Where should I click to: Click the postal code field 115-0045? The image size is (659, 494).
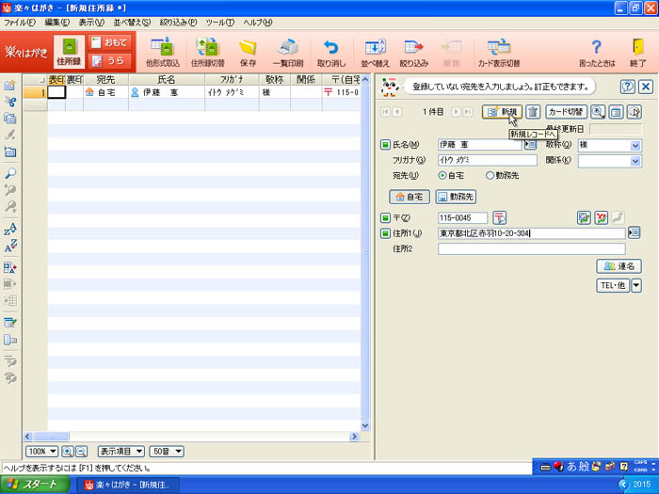pos(462,217)
